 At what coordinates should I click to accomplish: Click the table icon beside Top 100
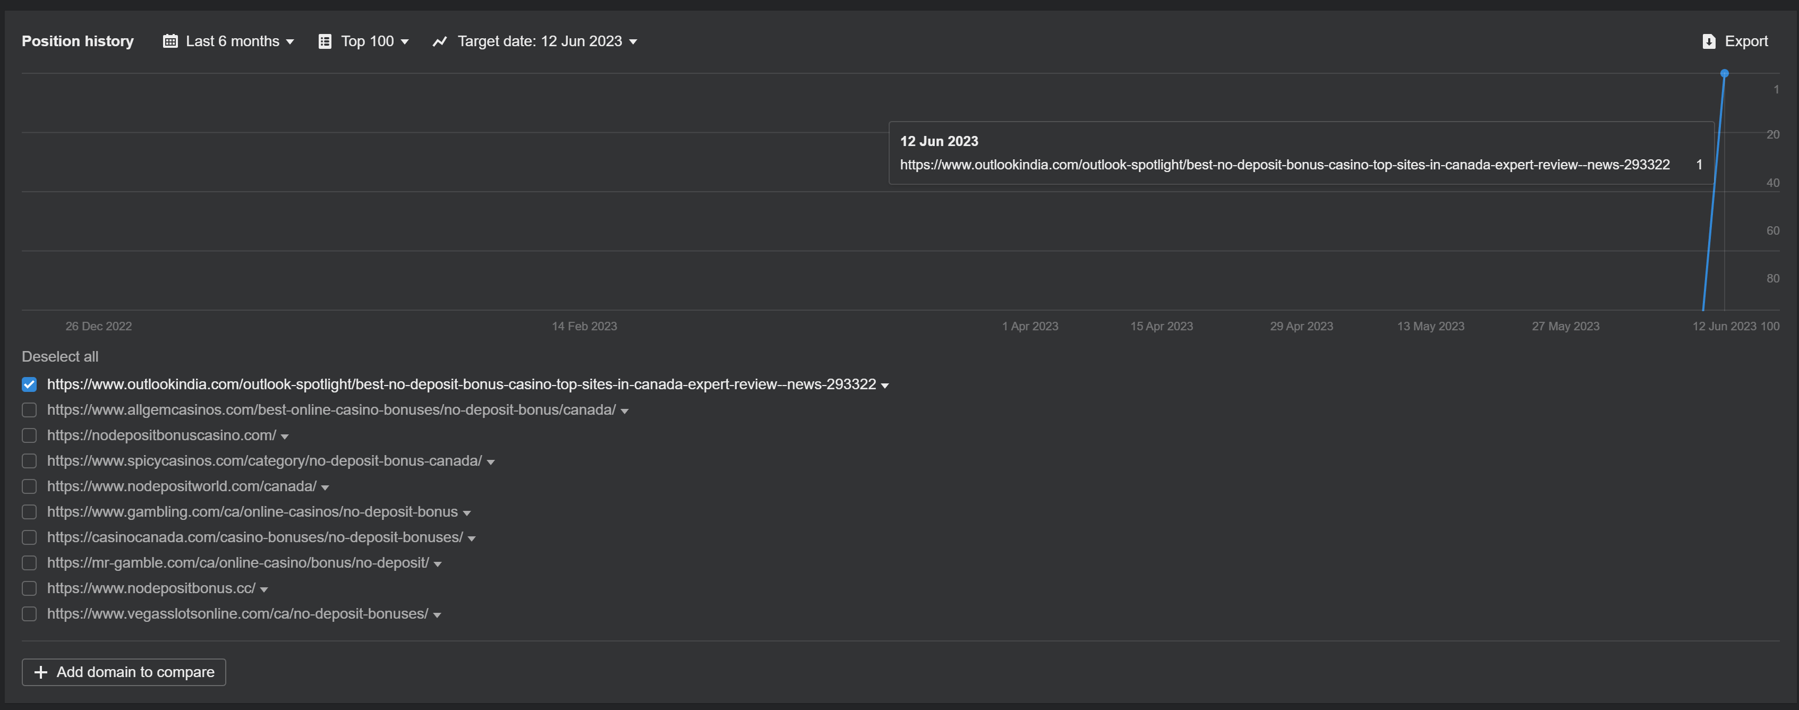coord(325,41)
